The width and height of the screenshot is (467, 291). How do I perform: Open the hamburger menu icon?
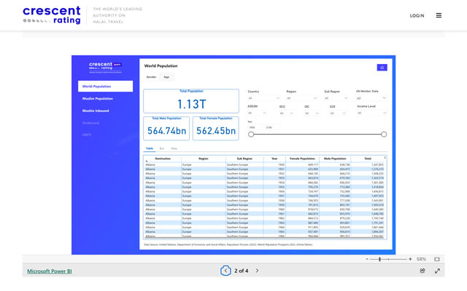point(439,15)
